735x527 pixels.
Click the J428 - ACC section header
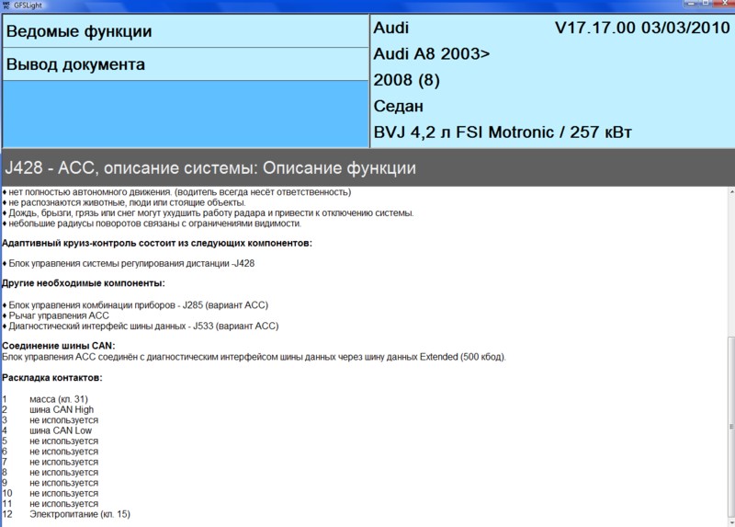click(x=210, y=168)
